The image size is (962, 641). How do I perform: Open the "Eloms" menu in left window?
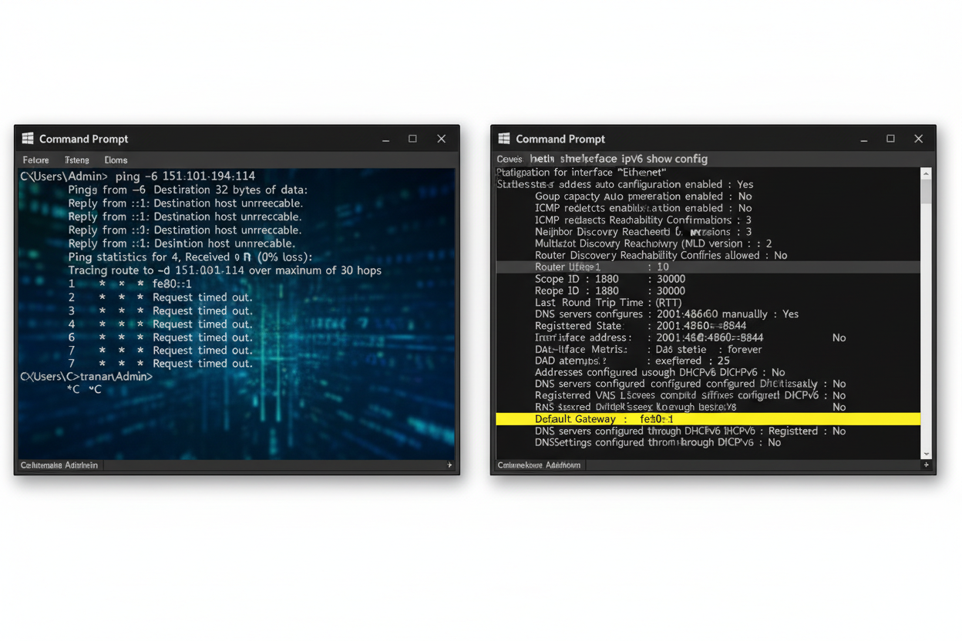click(116, 160)
